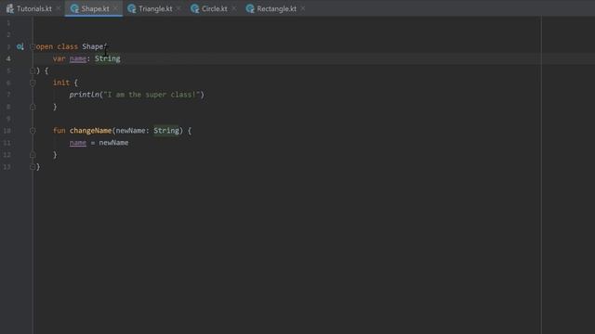Close the Triangle.kt tab
Screen dimensions: 595x334
[178, 8]
